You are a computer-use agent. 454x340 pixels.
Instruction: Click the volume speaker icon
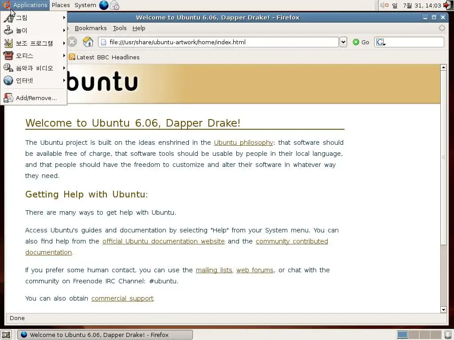point(384,5)
